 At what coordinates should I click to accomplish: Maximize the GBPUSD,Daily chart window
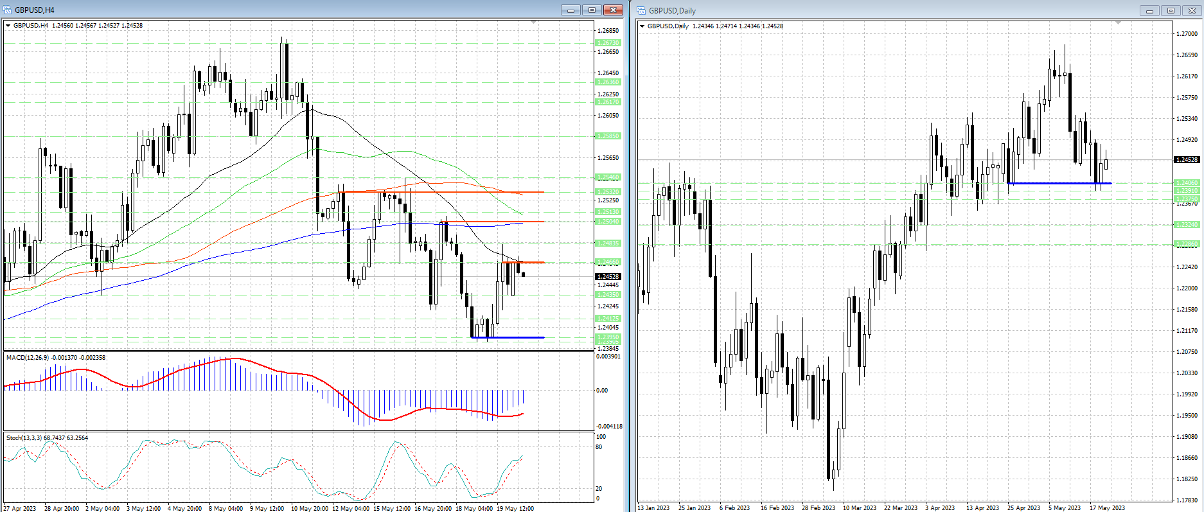pyautogui.click(x=1171, y=10)
